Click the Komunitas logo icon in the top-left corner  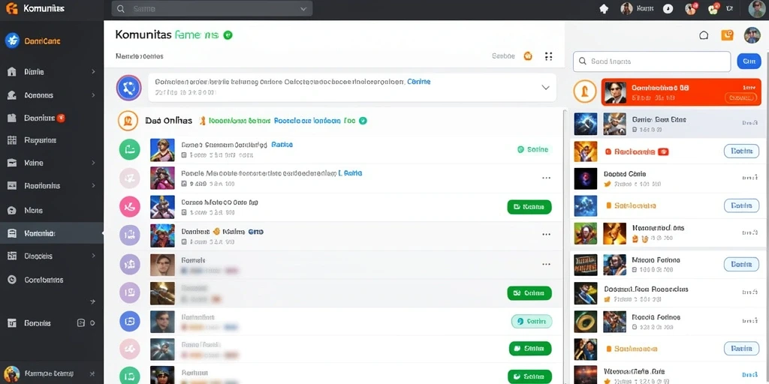pyautogui.click(x=11, y=8)
